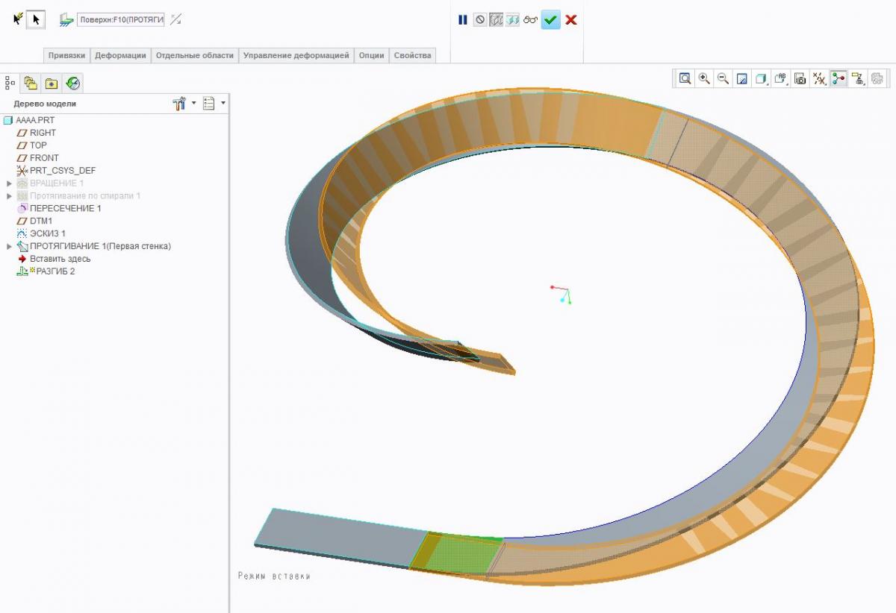Click the Refit view icon

(685, 78)
